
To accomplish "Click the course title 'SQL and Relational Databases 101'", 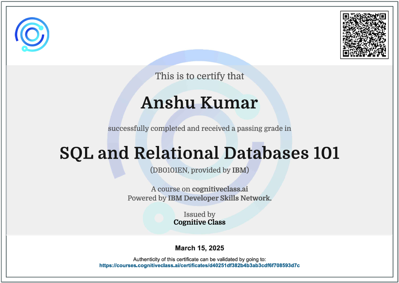I will (199, 153).
